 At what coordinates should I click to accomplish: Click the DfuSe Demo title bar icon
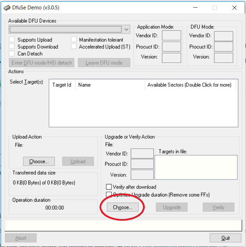click(x=7, y=7)
